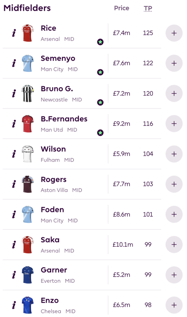The image size is (187, 317).
Task: Click the info icon beside Semenyo
Action: [14, 63]
